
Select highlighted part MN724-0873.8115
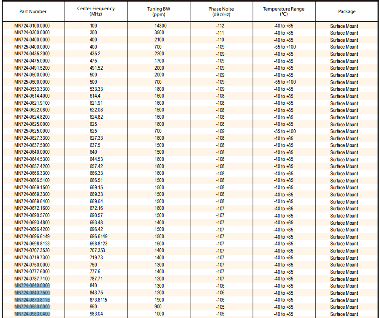click(x=32, y=300)
